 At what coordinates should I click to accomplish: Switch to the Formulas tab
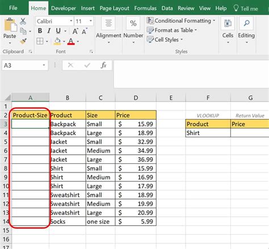tap(145, 9)
